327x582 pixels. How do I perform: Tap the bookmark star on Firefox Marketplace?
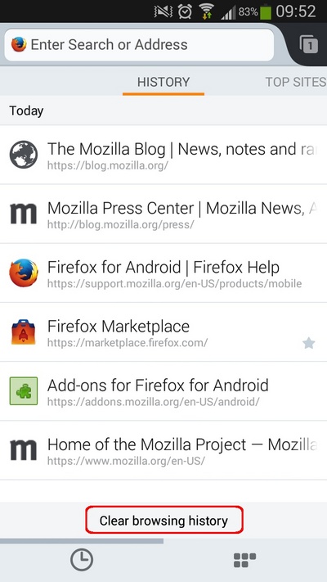pyautogui.click(x=308, y=343)
